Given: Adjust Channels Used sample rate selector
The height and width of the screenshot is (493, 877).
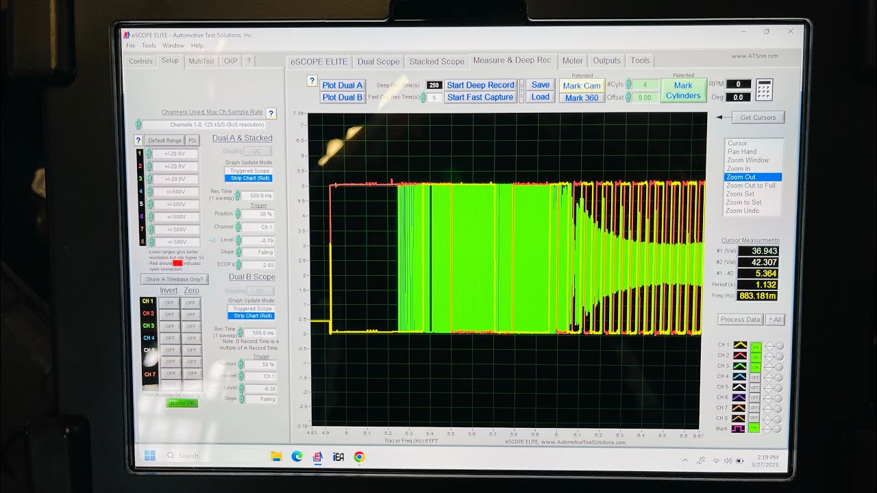Looking at the screenshot, I should 138,125.
